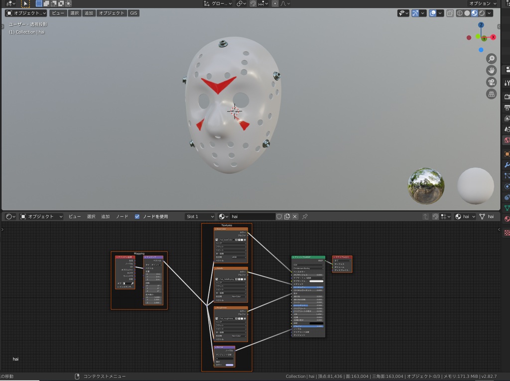Open the viewport Object Mode dropdown
The width and height of the screenshot is (510, 381).
[x=26, y=13]
